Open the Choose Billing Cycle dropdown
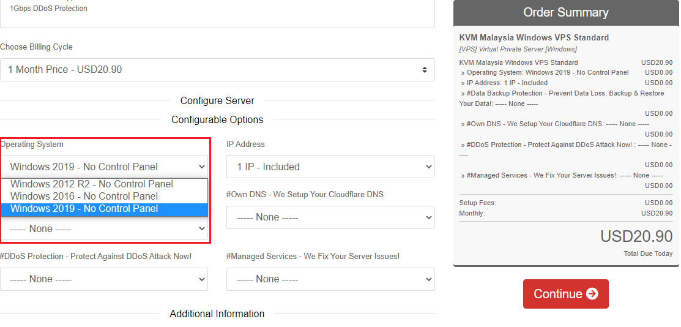This screenshot has height=327, width=681. coord(217,70)
